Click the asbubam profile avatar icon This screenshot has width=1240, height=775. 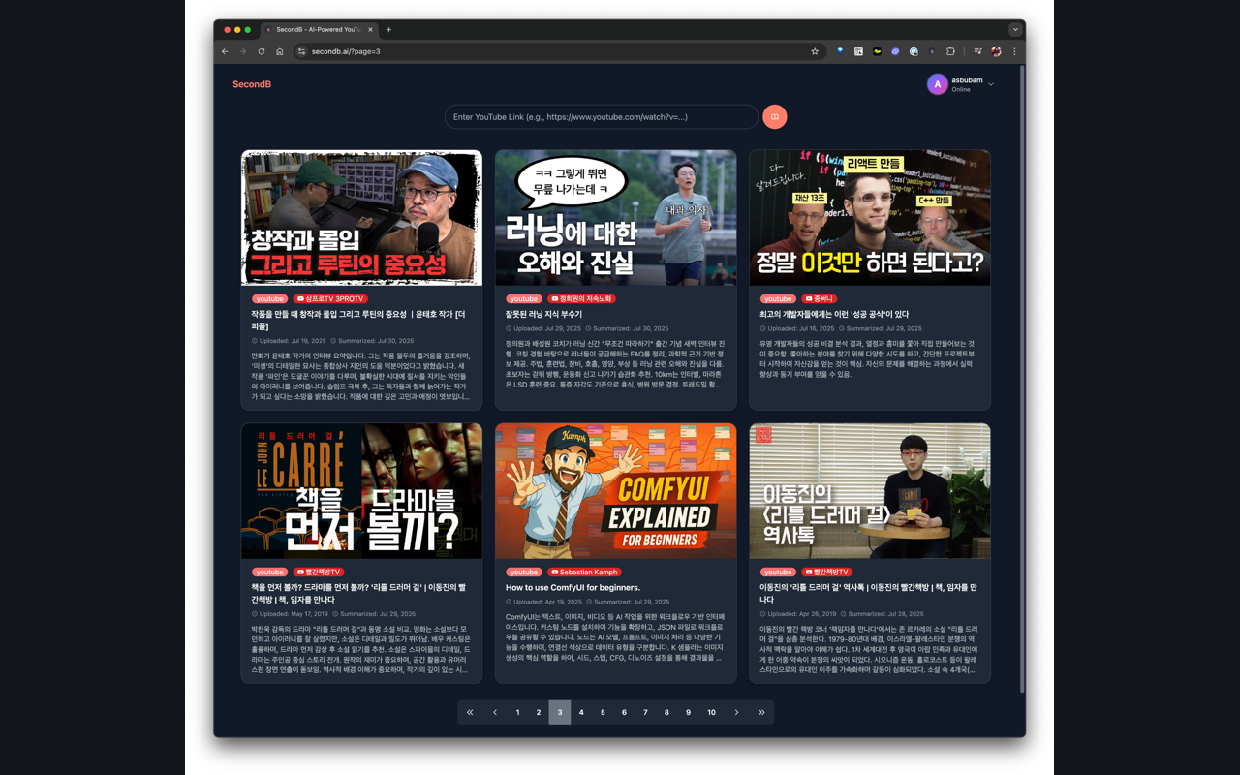[937, 84]
